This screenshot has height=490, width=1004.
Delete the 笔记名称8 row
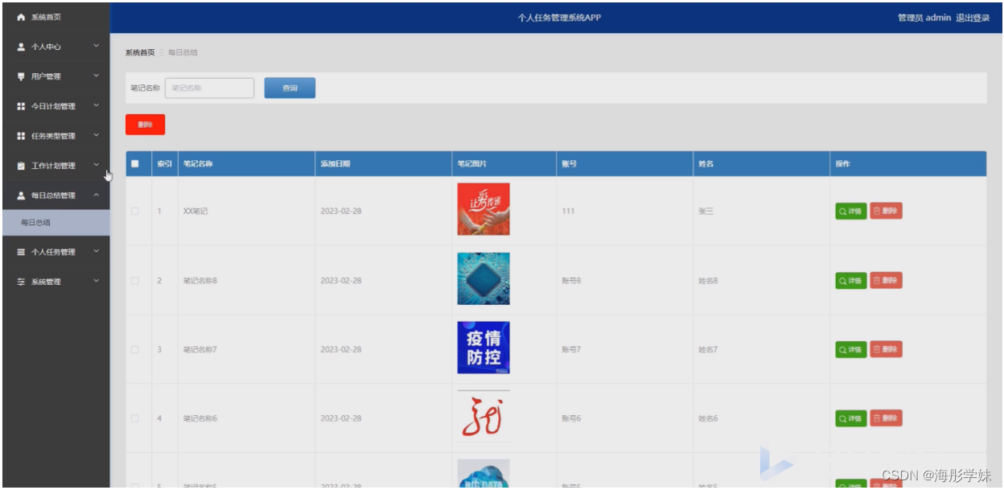[886, 281]
